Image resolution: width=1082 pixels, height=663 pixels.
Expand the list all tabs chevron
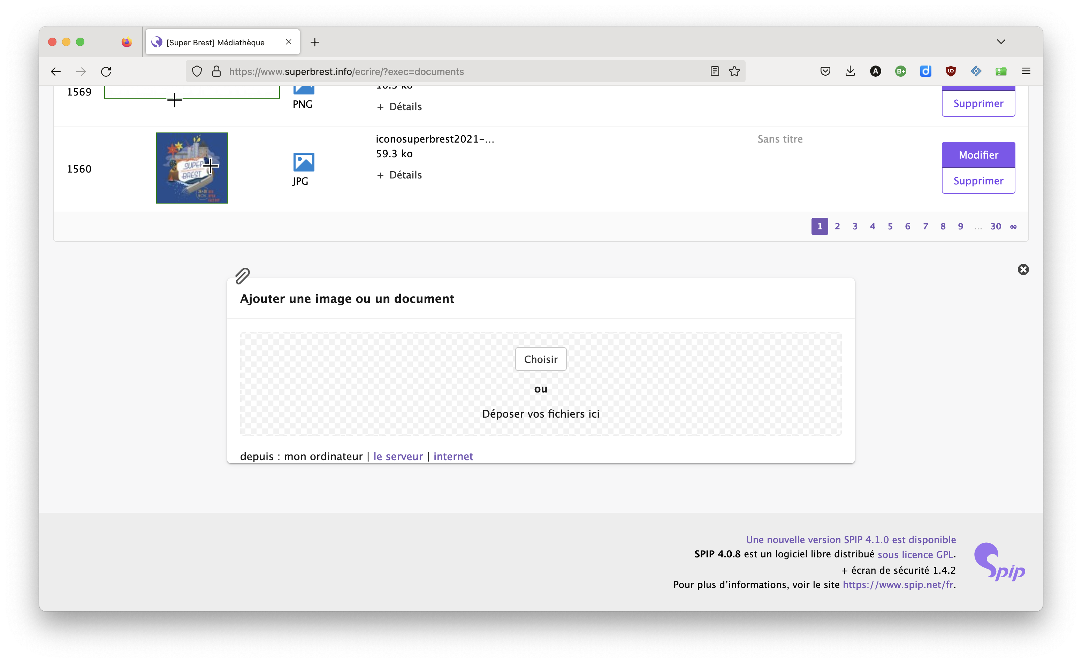(1001, 42)
